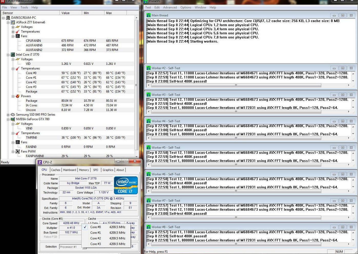Switch to the SPD tab in CPU-Z

tap(96, 170)
